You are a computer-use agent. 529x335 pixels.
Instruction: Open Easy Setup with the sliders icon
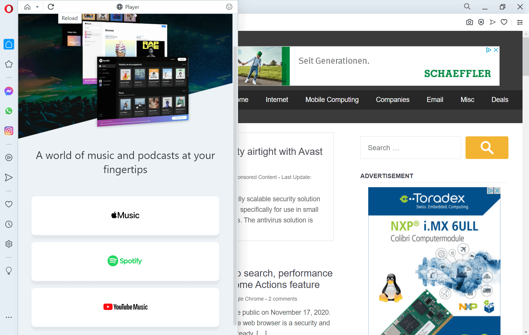coord(520,22)
